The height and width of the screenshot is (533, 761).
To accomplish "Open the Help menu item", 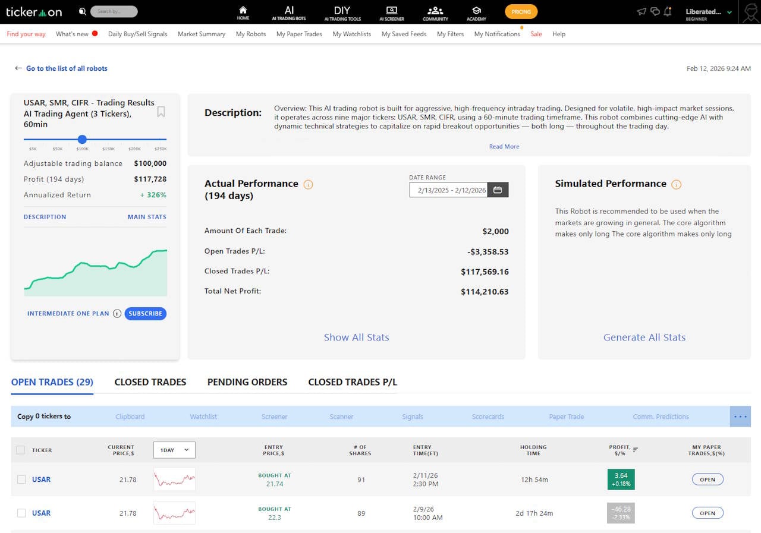I will [559, 34].
